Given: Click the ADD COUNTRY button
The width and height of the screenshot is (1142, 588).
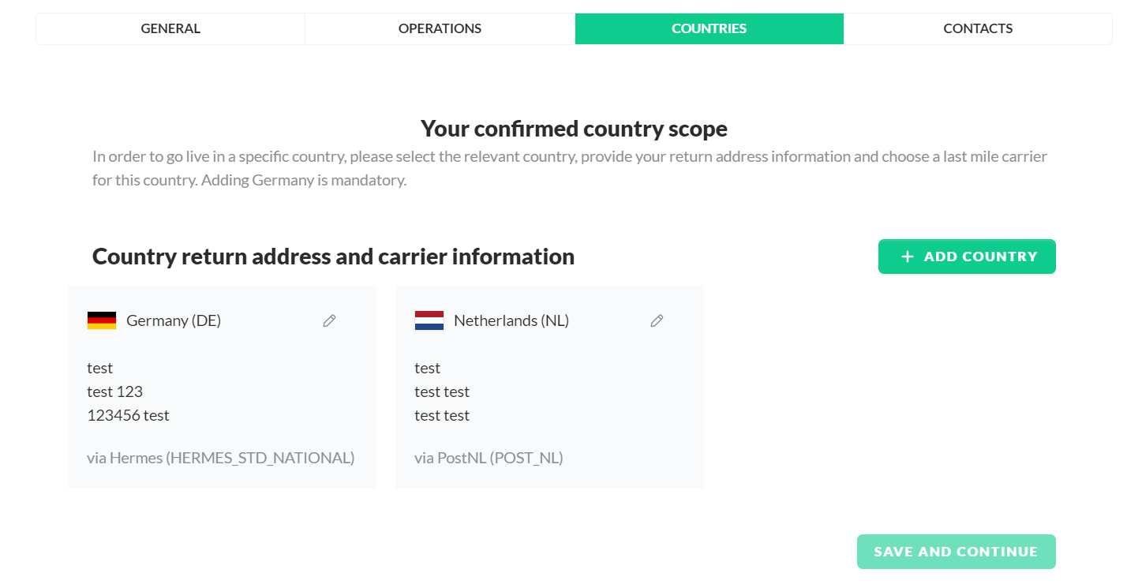Looking at the screenshot, I should [966, 257].
